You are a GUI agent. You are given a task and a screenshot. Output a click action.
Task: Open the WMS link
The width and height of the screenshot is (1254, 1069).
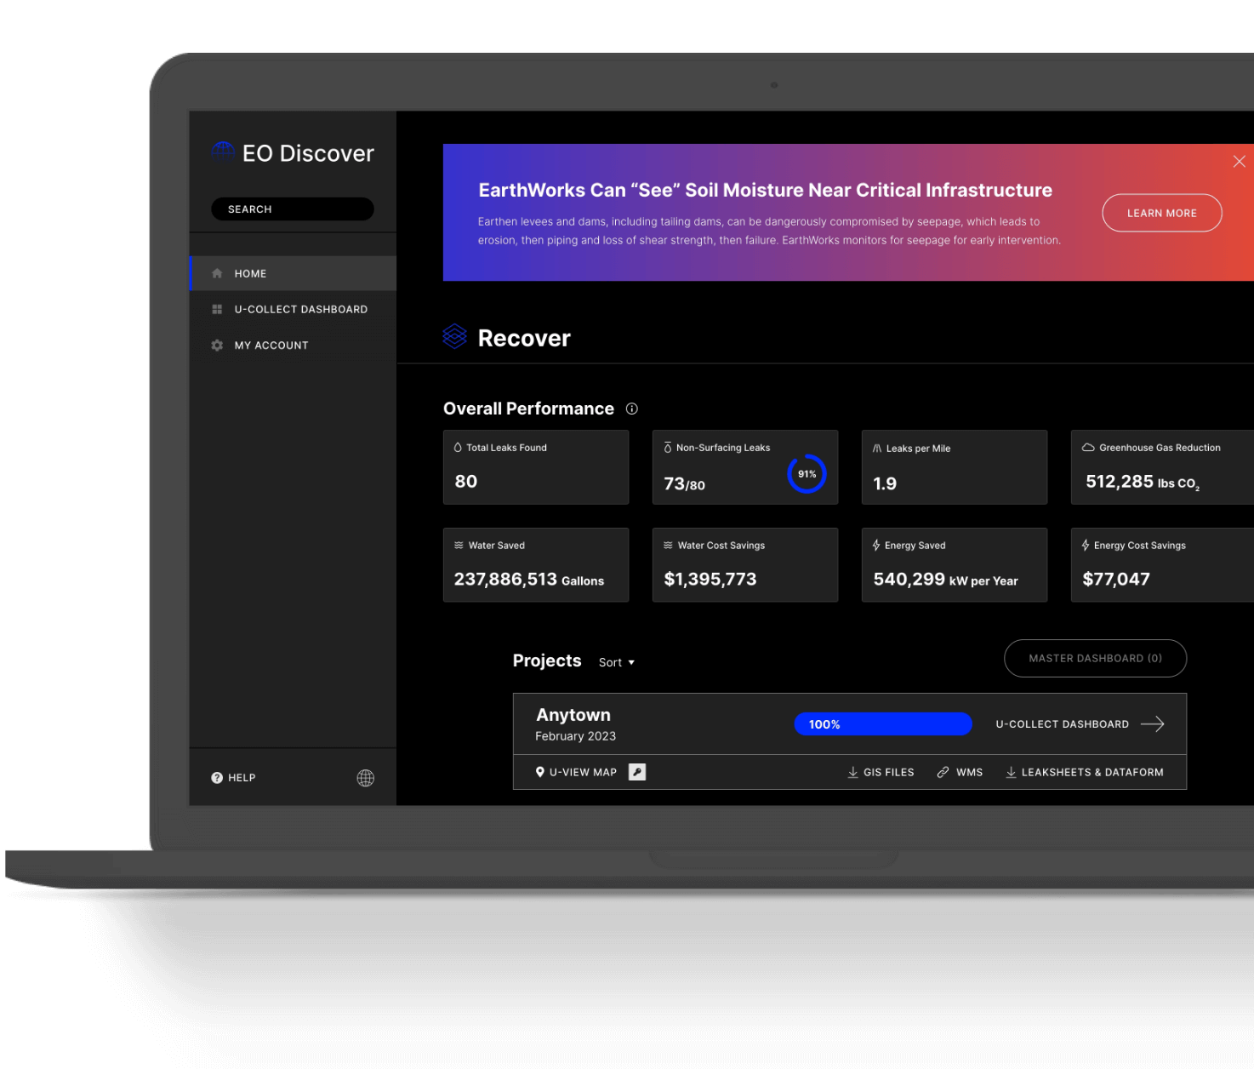[x=960, y=773]
